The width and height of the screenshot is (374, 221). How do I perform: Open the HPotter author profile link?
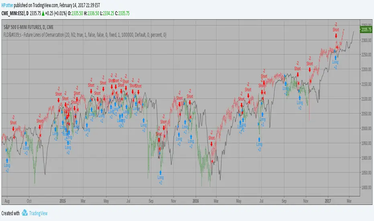coord(7,5)
